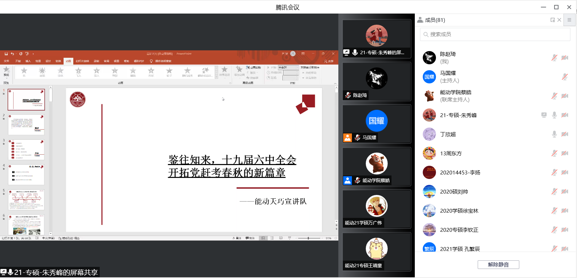Pop out the members panel window

[x=552, y=20]
